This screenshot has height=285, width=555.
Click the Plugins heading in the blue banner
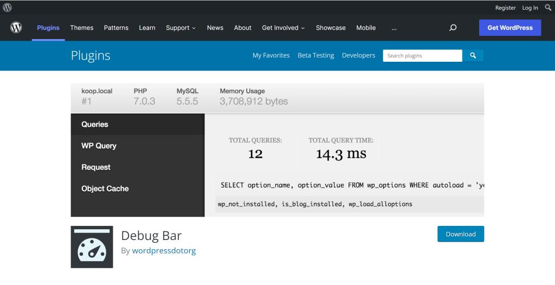91,56
